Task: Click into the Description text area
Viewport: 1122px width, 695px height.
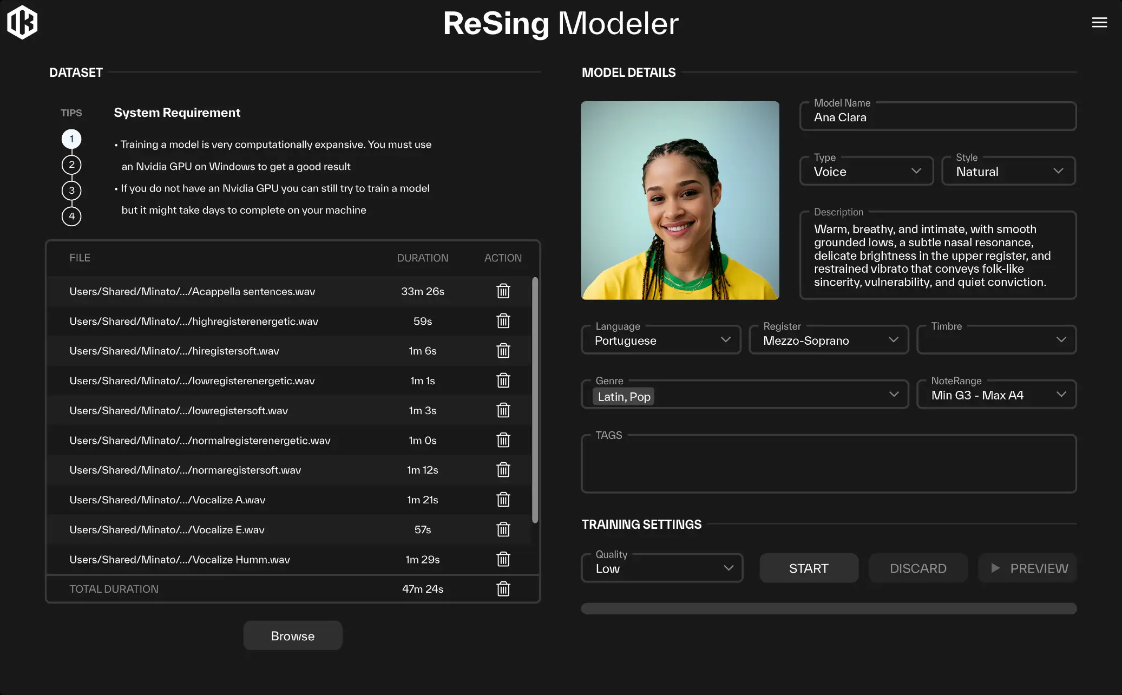Action: [x=938, y=255]
